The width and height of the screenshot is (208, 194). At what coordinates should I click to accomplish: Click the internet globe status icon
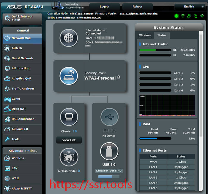[69, 38]
